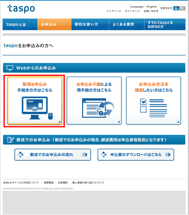Click the computer monitor icon in 新規お申込み card
189x215 pixels.
pyautogui.click(x=35, y=108)
